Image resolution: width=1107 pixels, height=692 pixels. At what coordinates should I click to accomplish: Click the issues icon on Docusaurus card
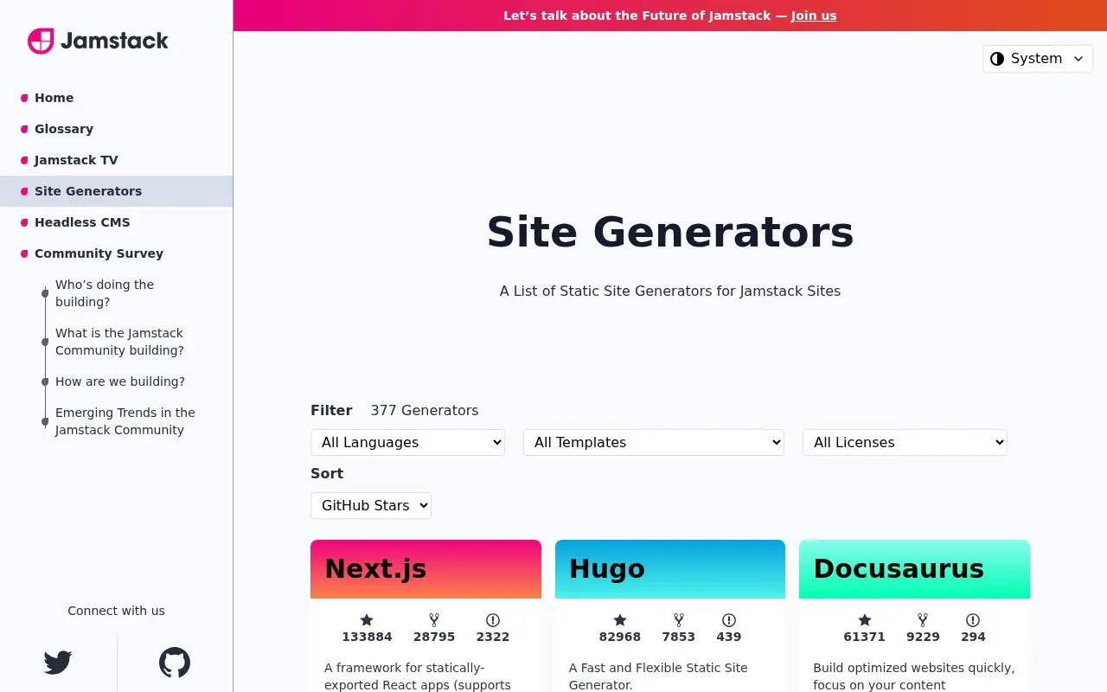(x=973, y=620)
